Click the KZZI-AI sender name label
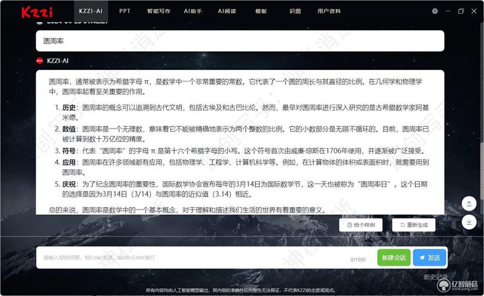 click(x=57, y=61)
